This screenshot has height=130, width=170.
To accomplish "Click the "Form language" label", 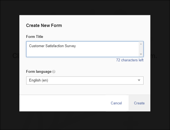I will [x=39, y=72].
